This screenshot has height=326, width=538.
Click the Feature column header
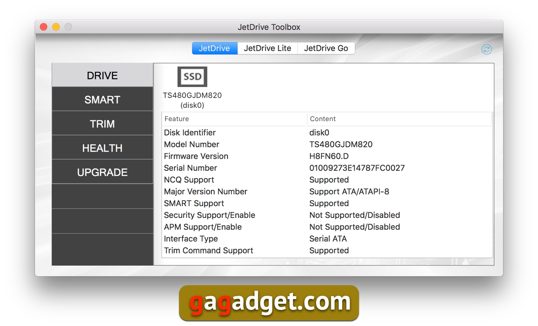235,119
